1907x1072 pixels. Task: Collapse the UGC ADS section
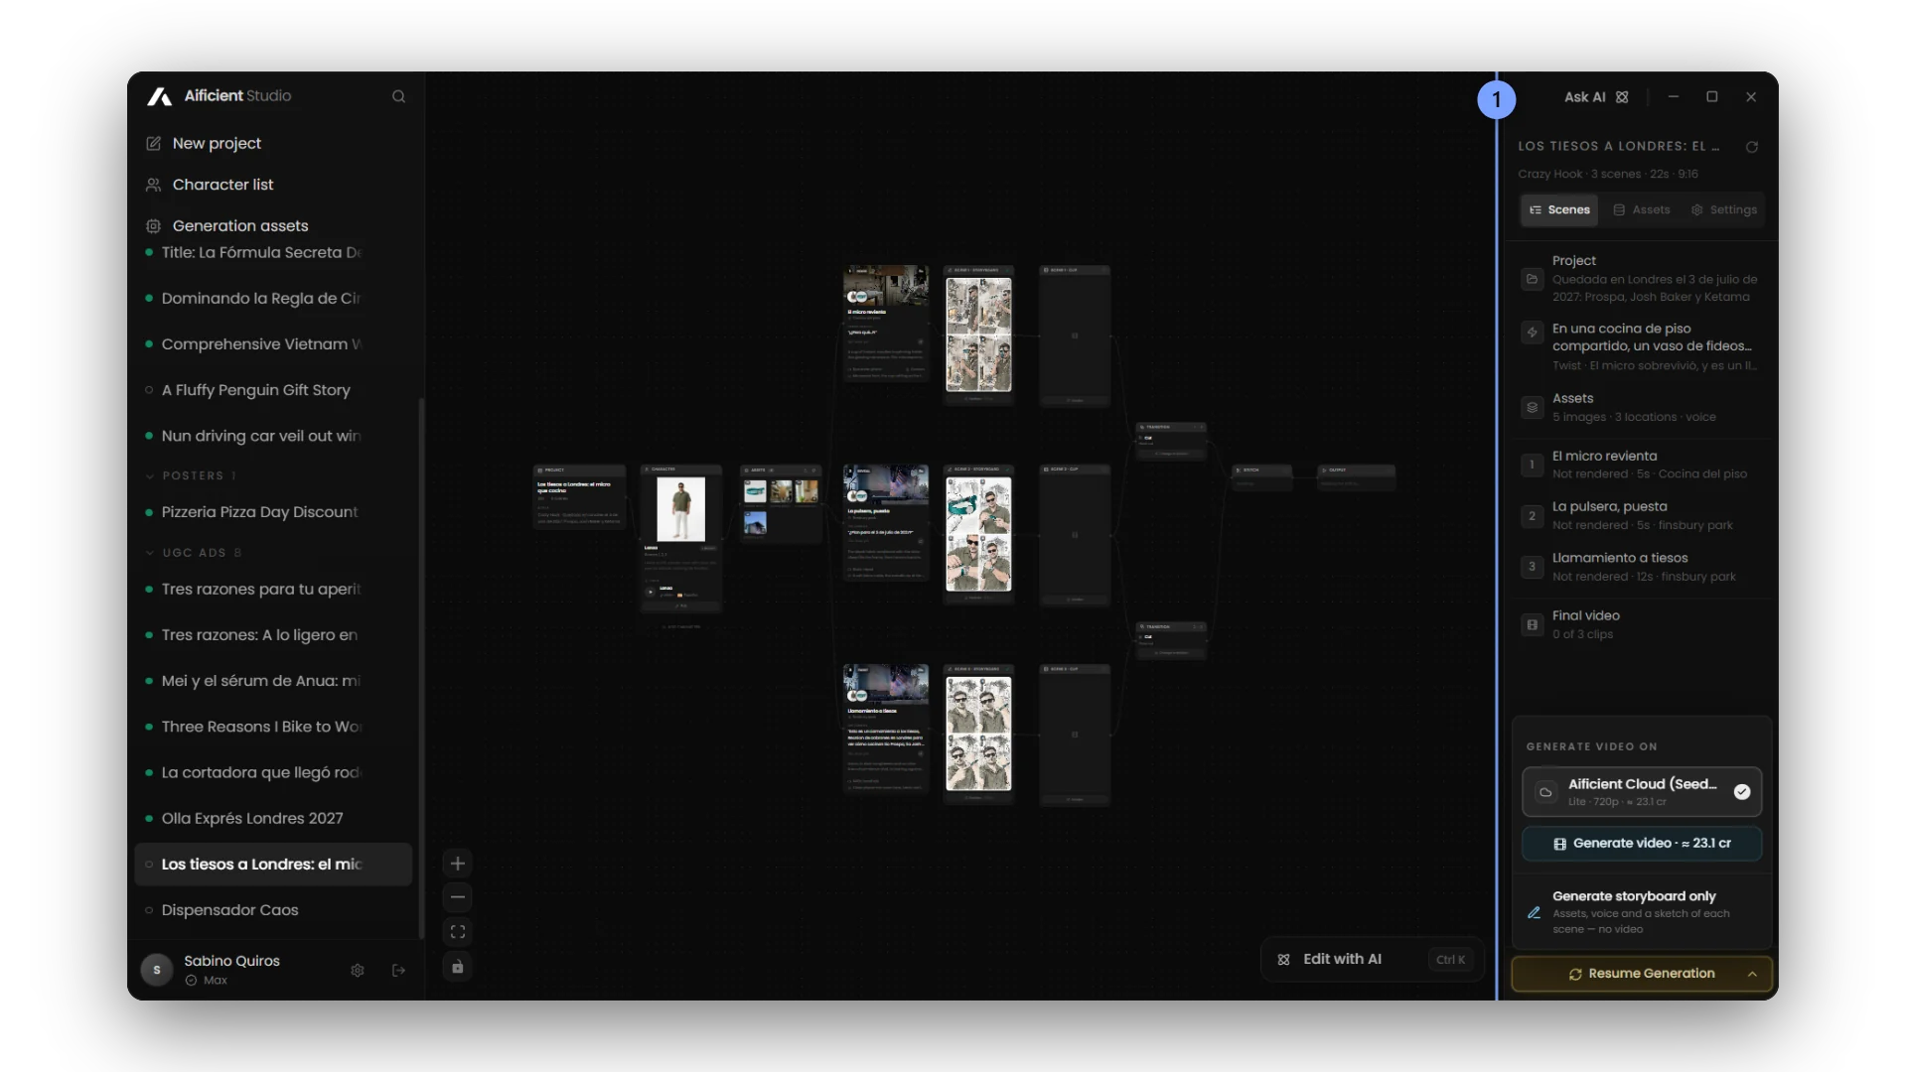[x=194, y=552]
